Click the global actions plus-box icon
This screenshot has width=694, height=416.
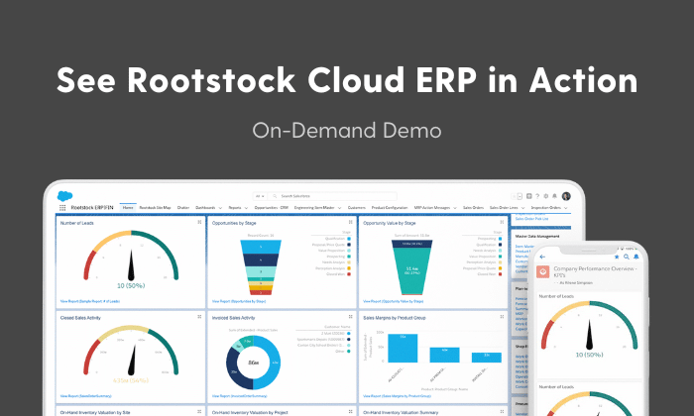(528, 196)
